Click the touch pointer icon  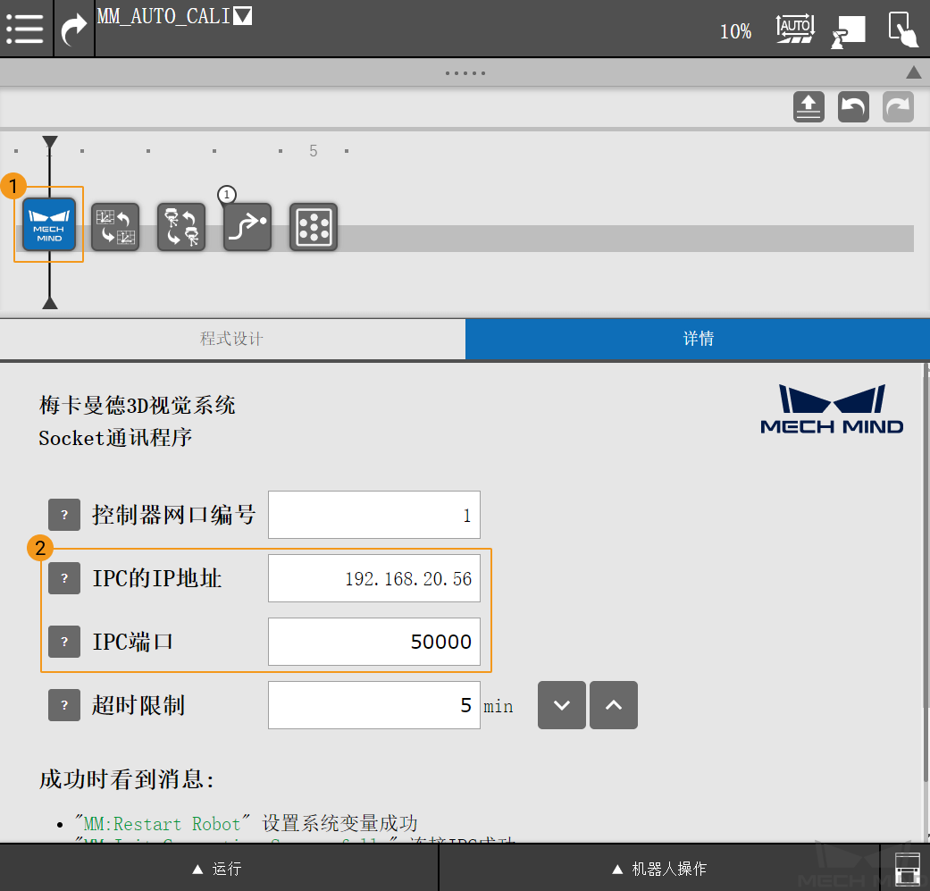[x=902, y=29]
